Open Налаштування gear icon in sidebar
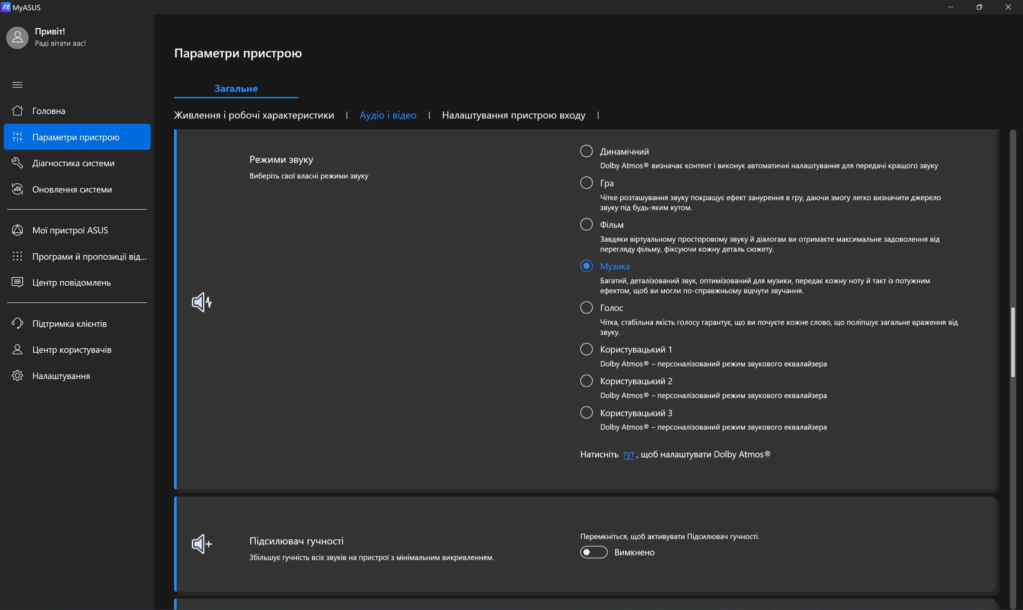Screen dimensions: 1023x610 click(17, 376)
